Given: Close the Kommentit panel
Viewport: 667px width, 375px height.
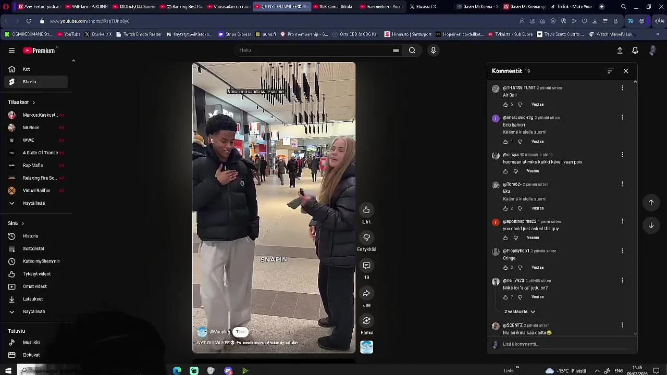Looking at the screenshot, I should pyautogui.click(x=626, y=71).
